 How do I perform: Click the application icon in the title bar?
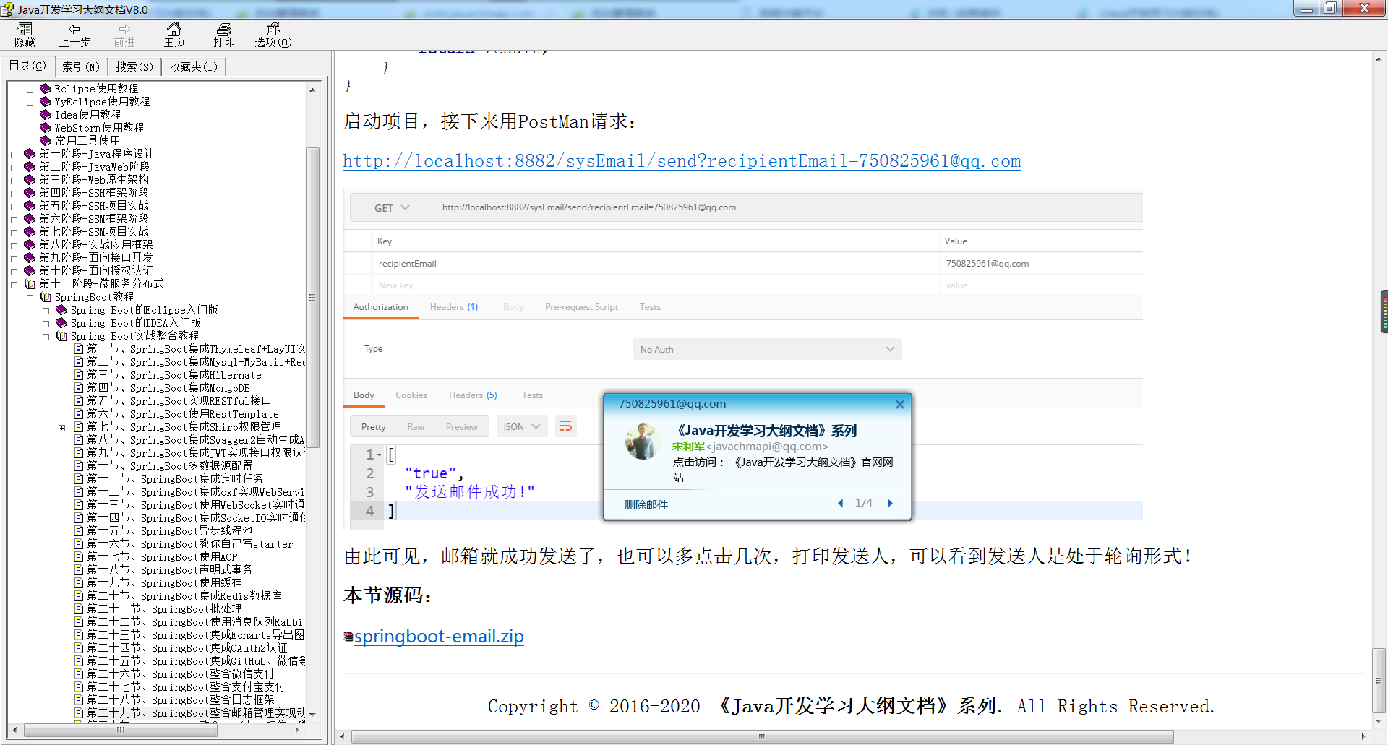tap(7, 9)
